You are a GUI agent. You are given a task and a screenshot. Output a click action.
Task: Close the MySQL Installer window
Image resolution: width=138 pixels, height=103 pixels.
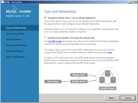(x=136, y=2)
